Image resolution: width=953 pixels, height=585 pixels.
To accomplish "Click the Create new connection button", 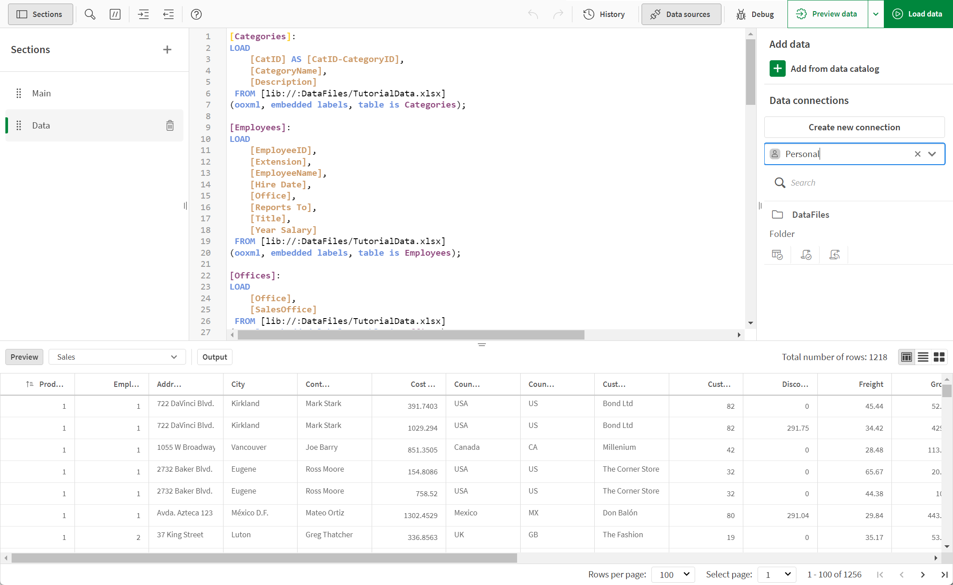I will point(854,127).
